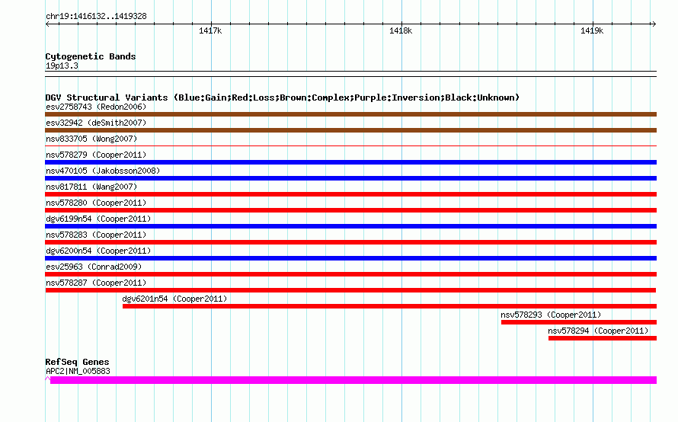Click the blue bar under dgv6200n54
Screen dimensions: 678x422
[350, 258]
